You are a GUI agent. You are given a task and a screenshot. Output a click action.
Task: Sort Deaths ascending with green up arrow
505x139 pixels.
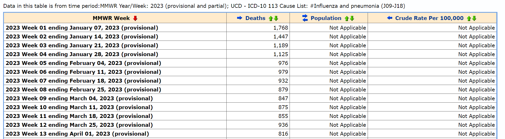271,18
